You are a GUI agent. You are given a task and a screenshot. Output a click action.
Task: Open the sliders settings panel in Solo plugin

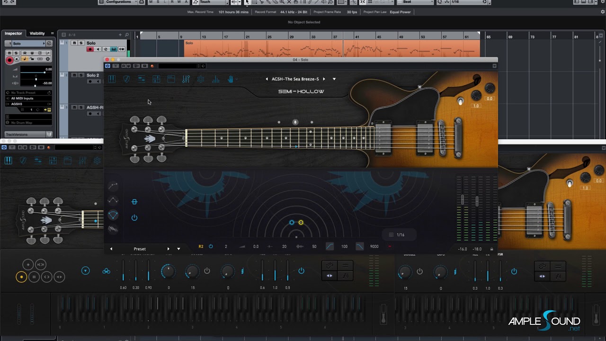click(141, 79)
